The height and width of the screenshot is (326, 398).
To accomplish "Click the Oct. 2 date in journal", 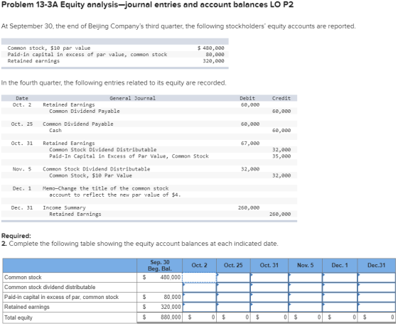I will click(22, 105).
